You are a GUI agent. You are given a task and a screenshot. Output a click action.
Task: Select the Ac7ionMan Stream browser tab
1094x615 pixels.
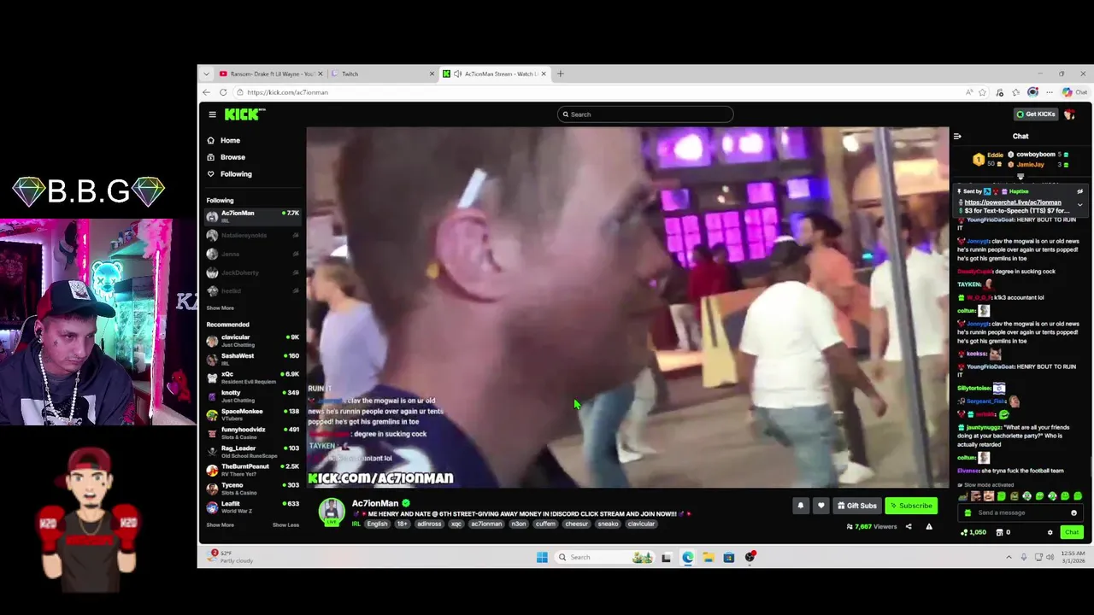[496, 74]
